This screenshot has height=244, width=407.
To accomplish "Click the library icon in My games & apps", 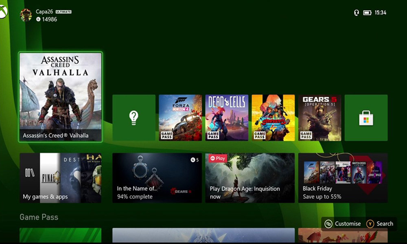I will pos(30,173).
